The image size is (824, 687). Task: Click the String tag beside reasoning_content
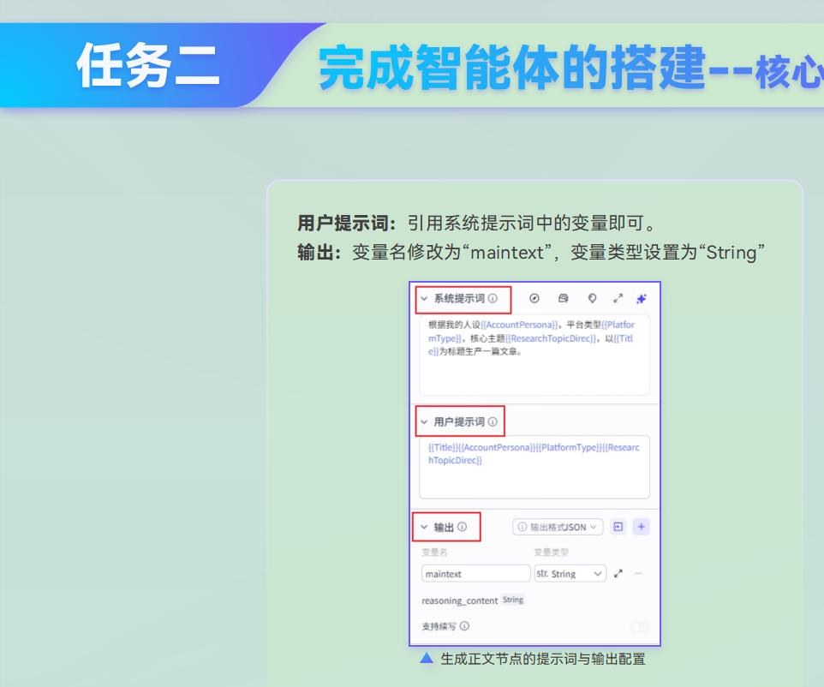pyautogui.click(x=513, y=600)
